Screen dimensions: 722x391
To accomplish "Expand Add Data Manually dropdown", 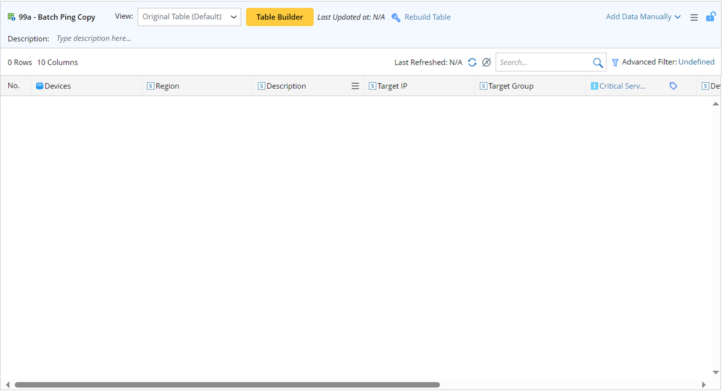I will coord(643,17).
